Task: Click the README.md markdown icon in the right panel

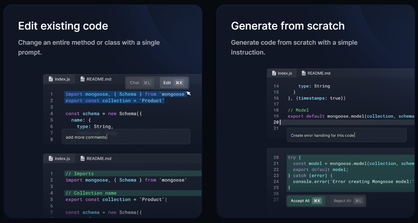Action: [x=303, y=73]
